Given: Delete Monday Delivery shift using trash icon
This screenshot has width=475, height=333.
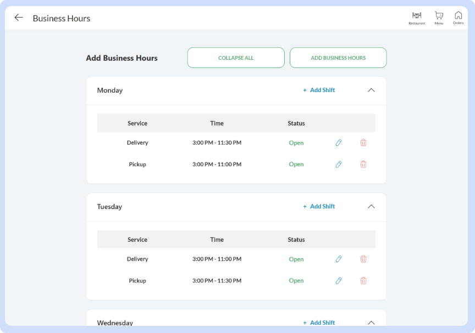Looking at the screenshot, I should click(363, 143).
